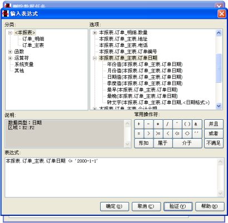Click the 确定(O) button
228x223 pixels.
pos(115,206)
